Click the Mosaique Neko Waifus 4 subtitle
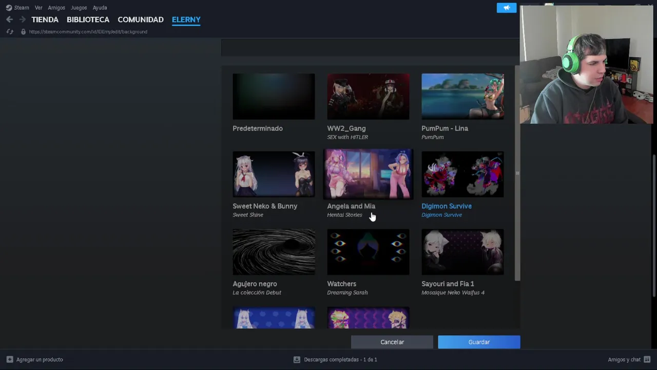657x370 pixels. click(x=453, y=292)
